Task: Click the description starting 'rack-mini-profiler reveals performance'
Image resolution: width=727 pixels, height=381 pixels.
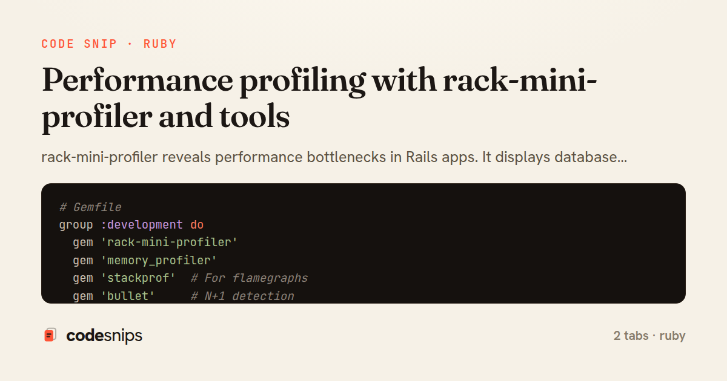Action: [x=334, y=158]
